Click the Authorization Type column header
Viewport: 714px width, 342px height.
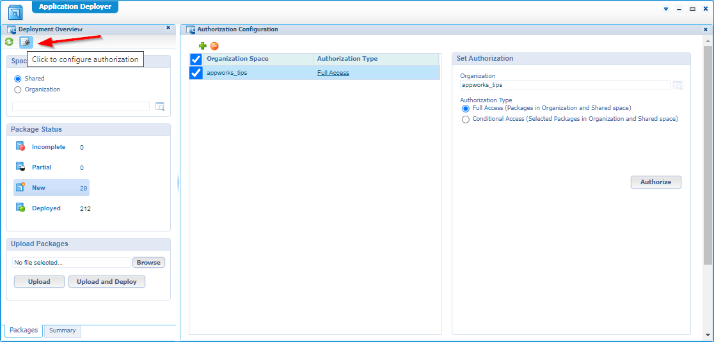(x=376, y=59)
